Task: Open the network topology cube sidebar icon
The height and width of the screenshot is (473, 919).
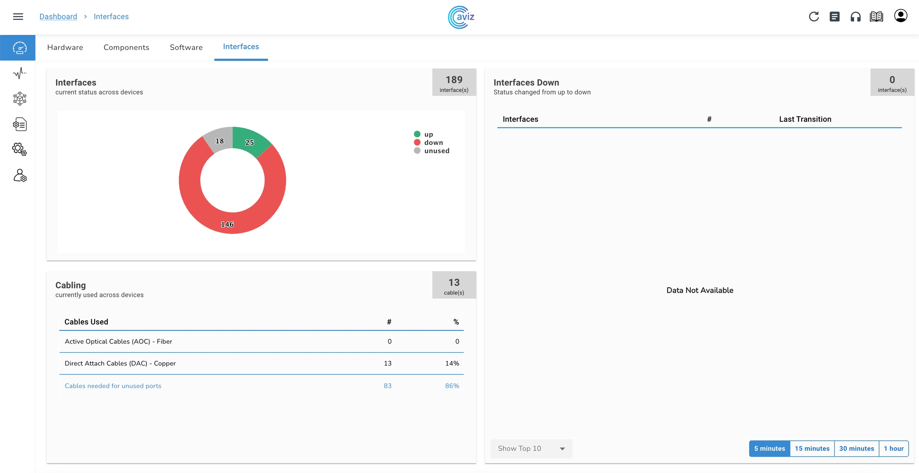Action: click(19, 98)
